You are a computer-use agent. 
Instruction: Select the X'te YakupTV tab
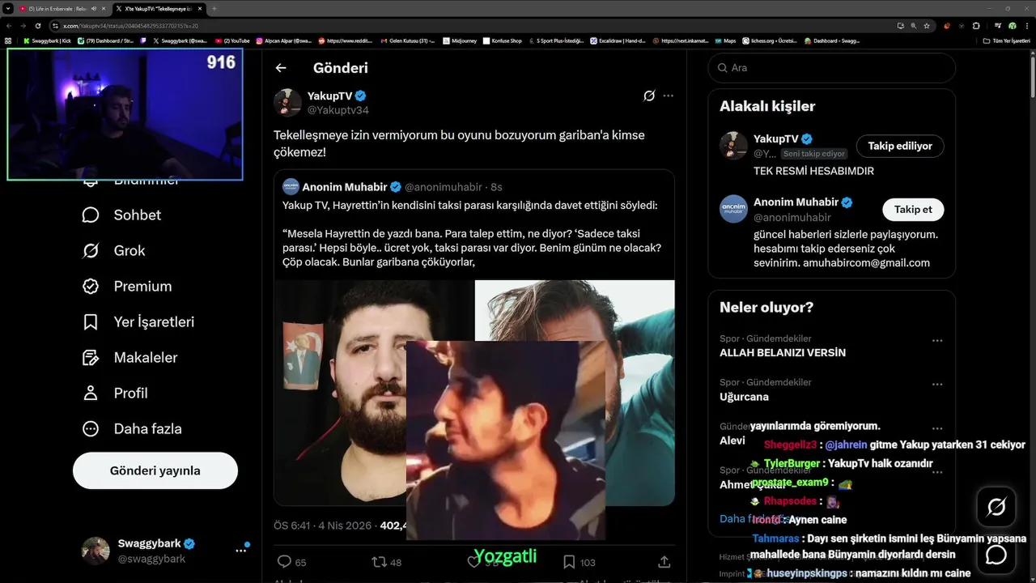[x=158, y=8]
